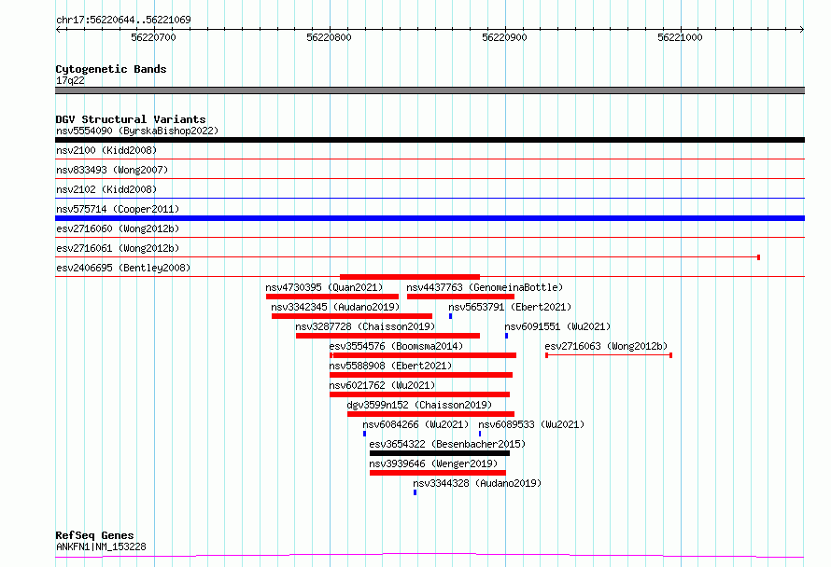The width and height of the screenshot is (831, 567).
Task: Click the left arrow on the coordinate ruler
Action: click(x=59, y=29)
